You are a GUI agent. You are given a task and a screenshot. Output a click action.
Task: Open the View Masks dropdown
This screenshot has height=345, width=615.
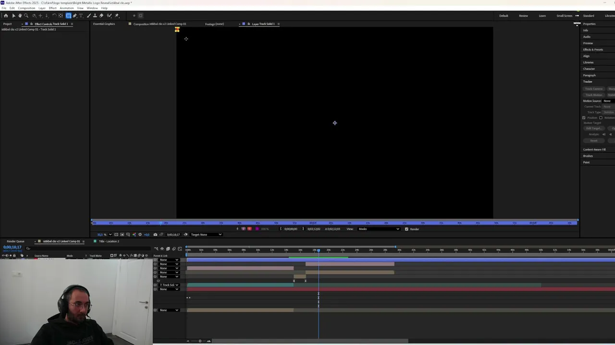click(379, 229)
